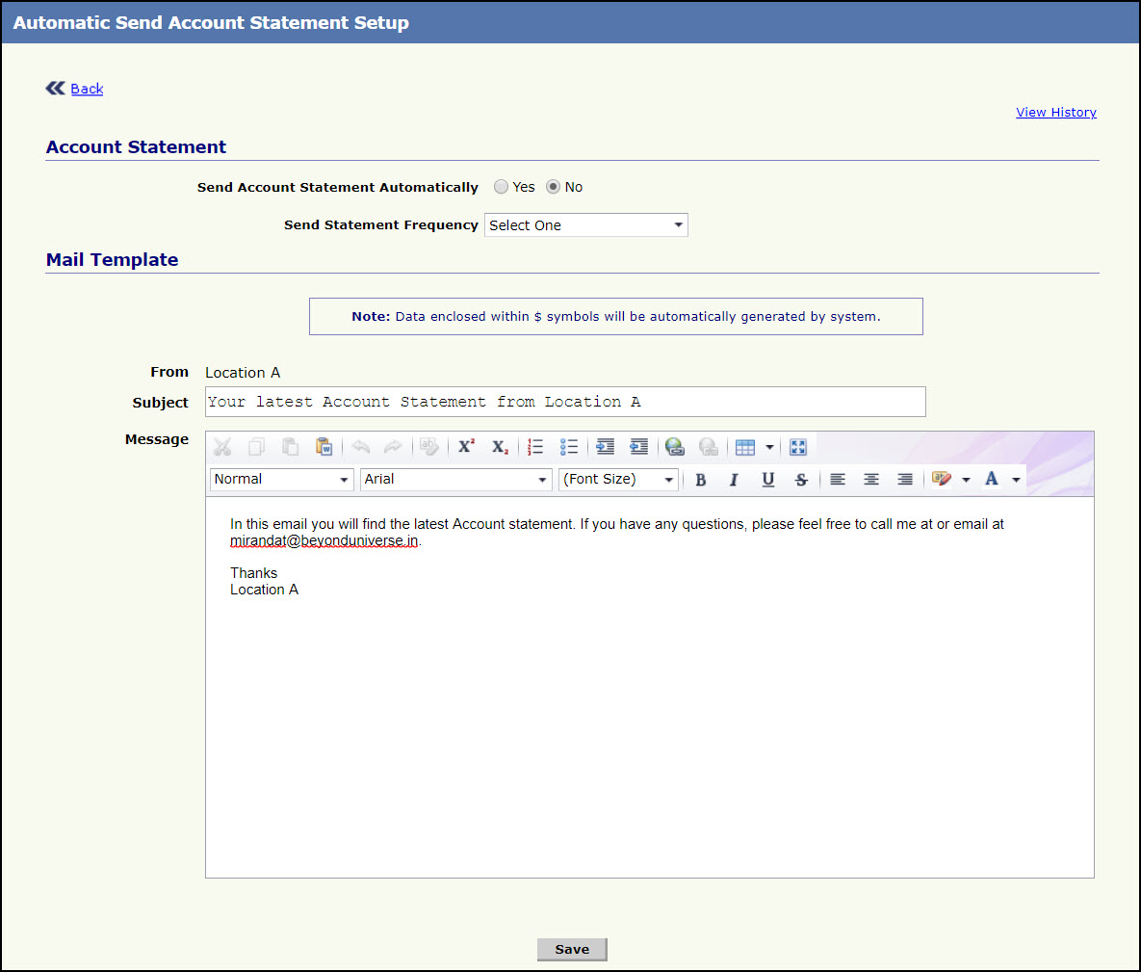Open the Normal paragraph style dropdown
The width and height of the screenshot is (1141, 972).
(x=280, y=479)
